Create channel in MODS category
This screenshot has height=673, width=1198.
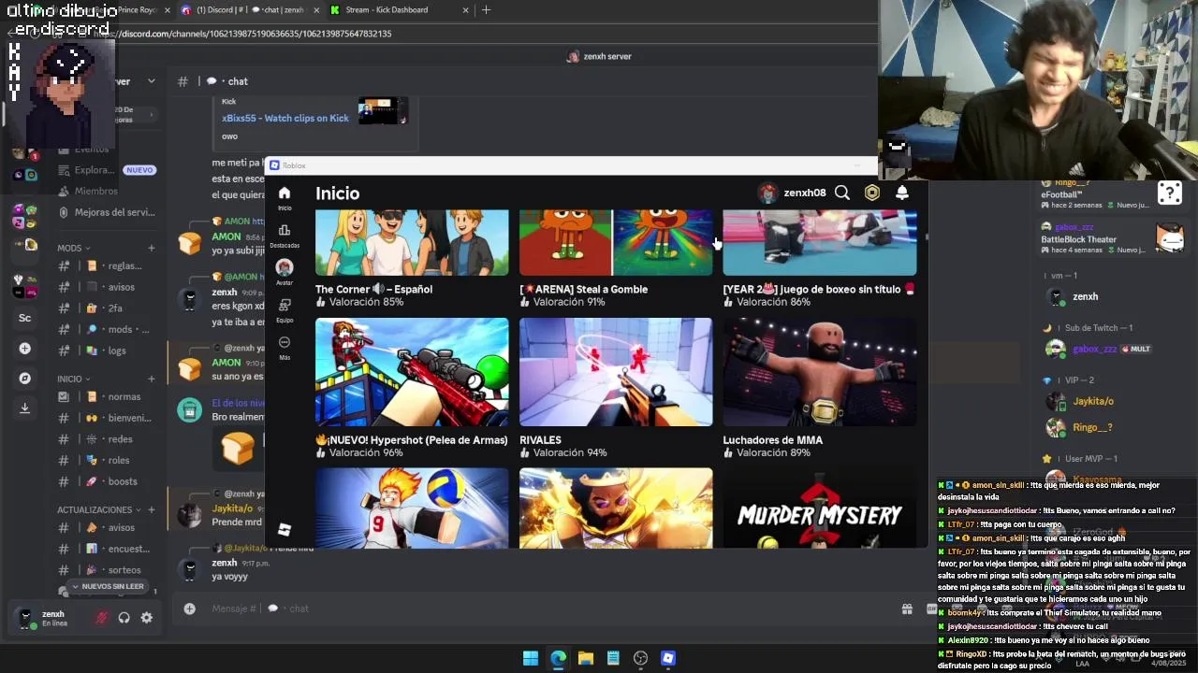click(x=151, y=248)
